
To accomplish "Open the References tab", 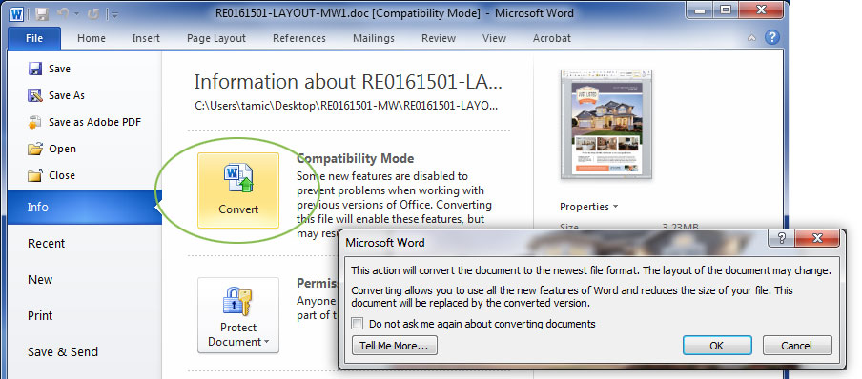I will (x=299, y=38).
